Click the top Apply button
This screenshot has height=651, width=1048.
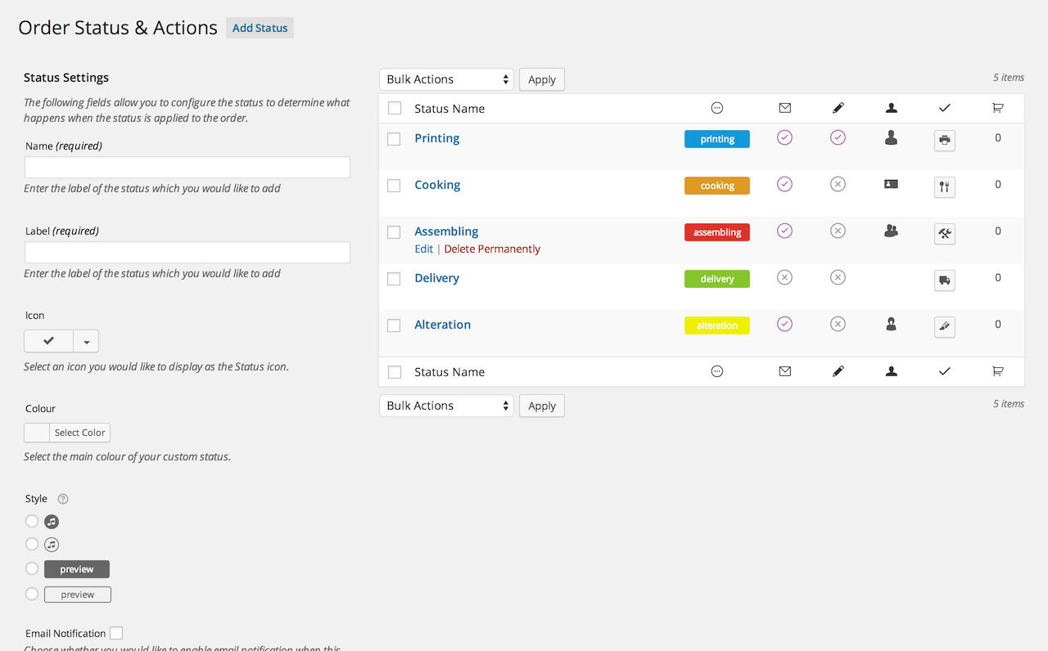541,79
